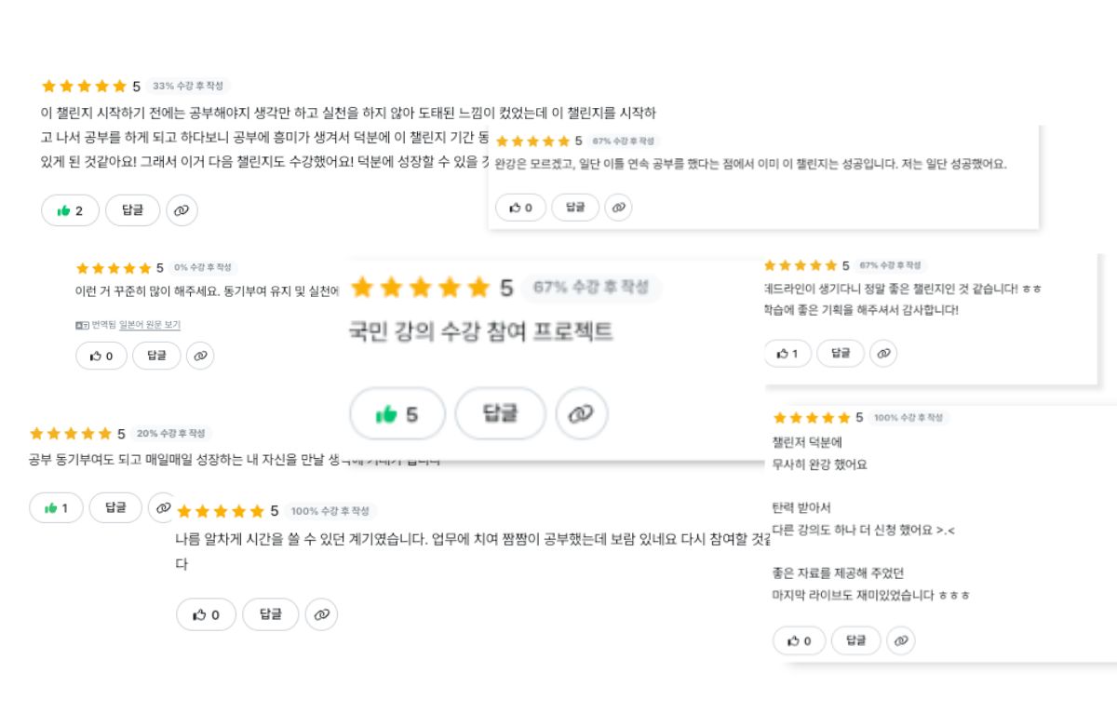Click 답글 under the 국민 강의 project review

500,413
